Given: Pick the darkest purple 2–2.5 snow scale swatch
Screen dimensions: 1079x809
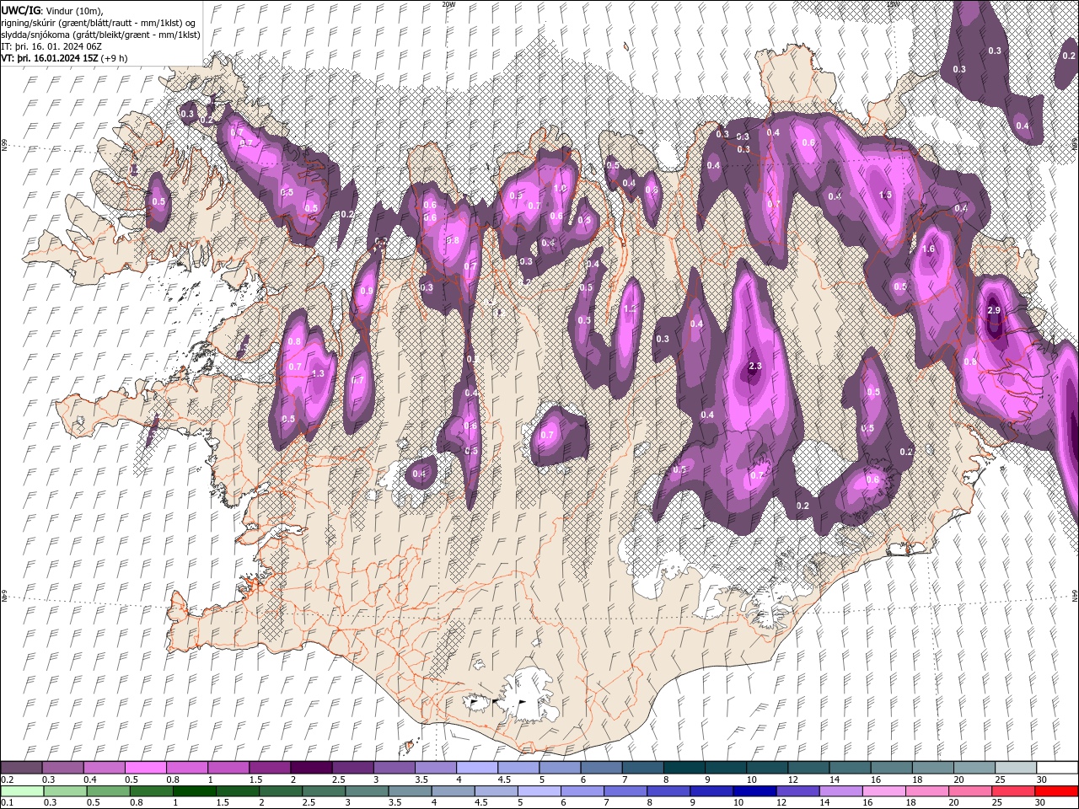Looking at the screenshot, I should pyautogui.click(x=311, y=767).
